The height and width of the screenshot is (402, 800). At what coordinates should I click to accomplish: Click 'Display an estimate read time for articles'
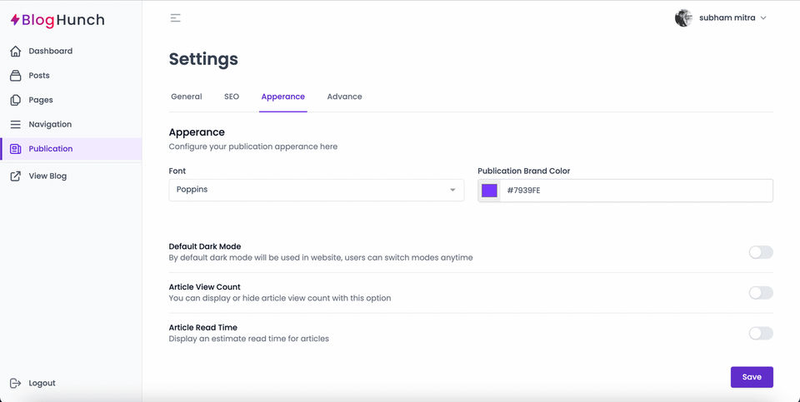[249, 339]
